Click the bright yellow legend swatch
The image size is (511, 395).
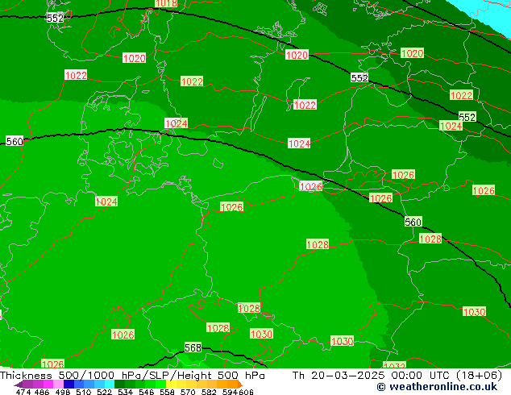click(x=171, y=385)
